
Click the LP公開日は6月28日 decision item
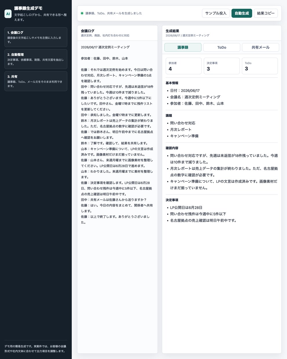click(186, 208)
